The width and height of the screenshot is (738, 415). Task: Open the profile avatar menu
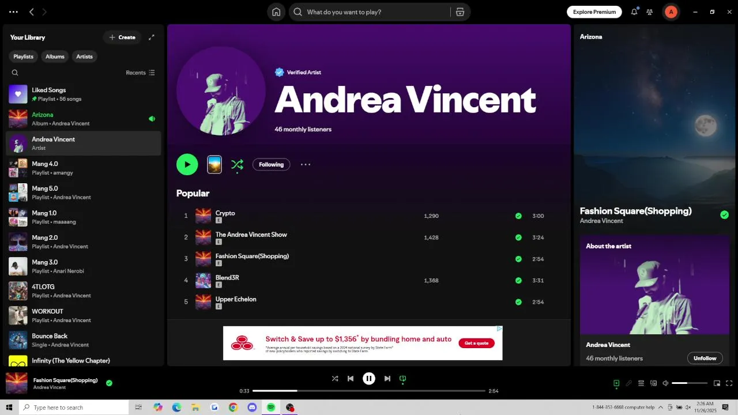tap(671, 12)
